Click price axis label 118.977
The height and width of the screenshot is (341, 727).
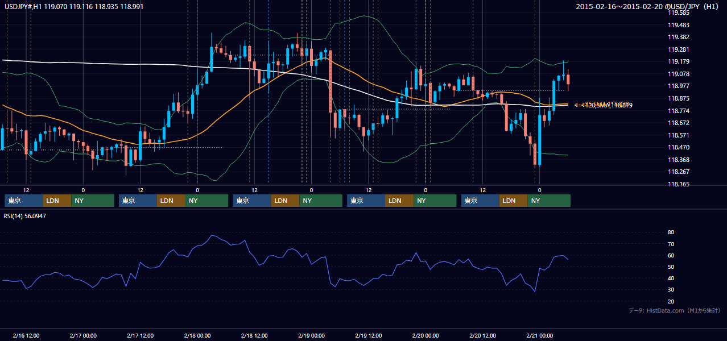pos(679,86)
